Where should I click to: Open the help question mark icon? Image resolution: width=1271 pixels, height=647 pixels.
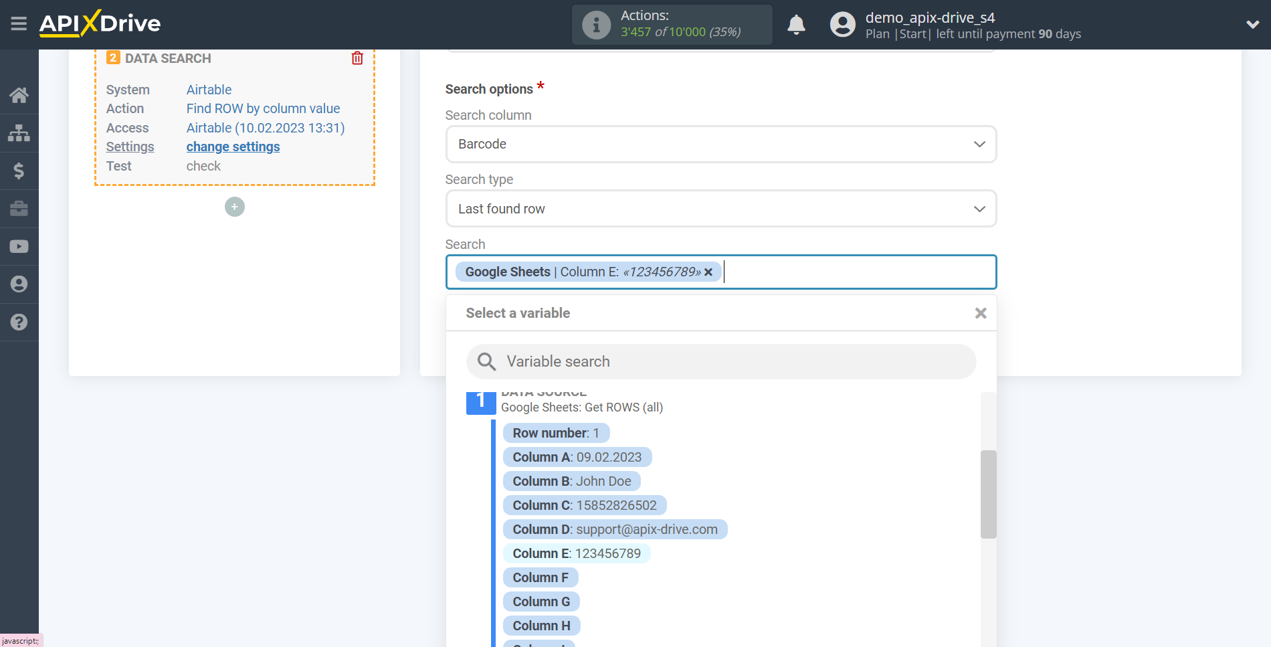(19, 322)
